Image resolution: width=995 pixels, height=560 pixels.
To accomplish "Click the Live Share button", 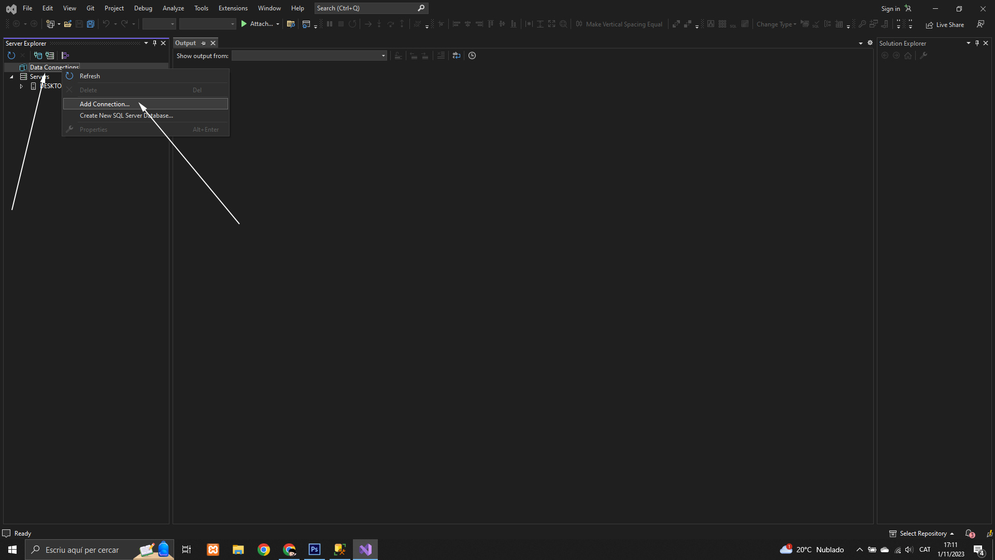I will pos(945,24).
